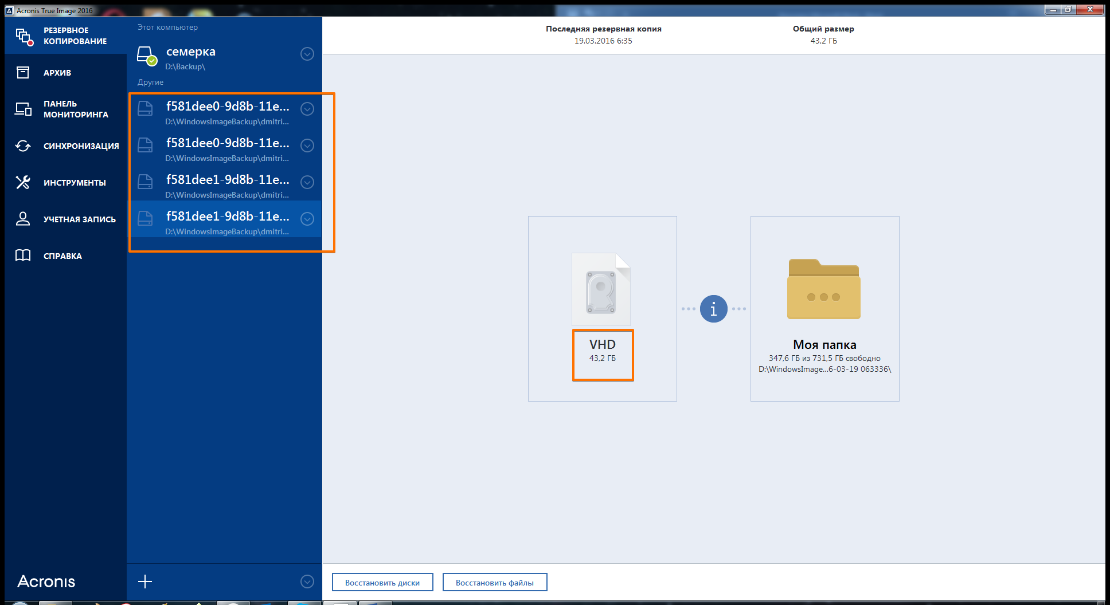
Task: Click the Моя папка destination folder
Action: pos(824,309)
